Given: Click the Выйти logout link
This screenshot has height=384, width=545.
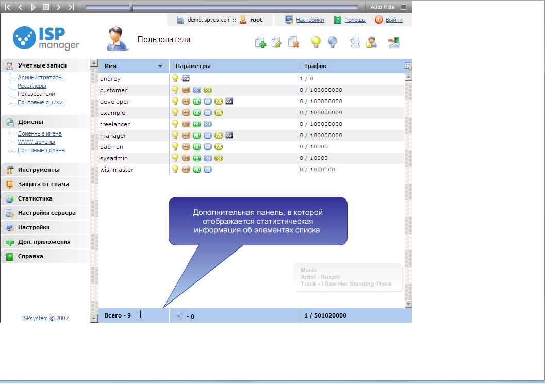Looking at the screenshot, I should tap(394, 20).
